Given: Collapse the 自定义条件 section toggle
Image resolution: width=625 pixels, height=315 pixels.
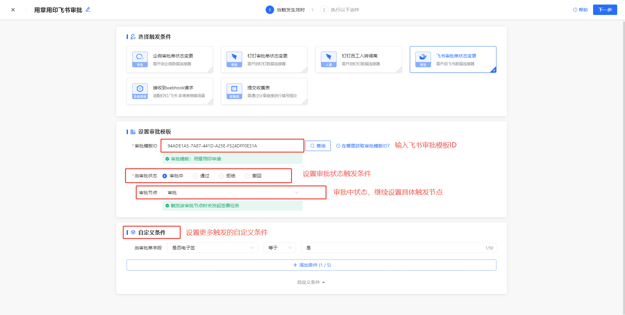Looking at the screenshot, I should (x=311, y=282).
